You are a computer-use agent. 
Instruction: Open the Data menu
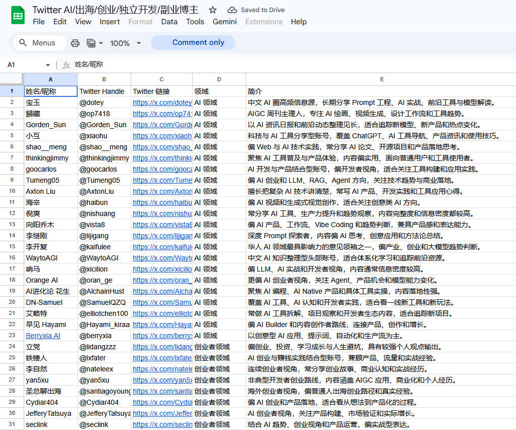pyautogui.click(x=169, y=22)
